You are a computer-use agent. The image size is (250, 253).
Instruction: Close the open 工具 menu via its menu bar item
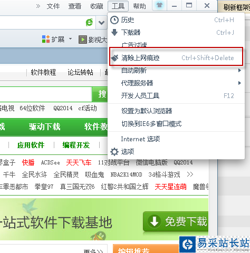tap(118, 6)
